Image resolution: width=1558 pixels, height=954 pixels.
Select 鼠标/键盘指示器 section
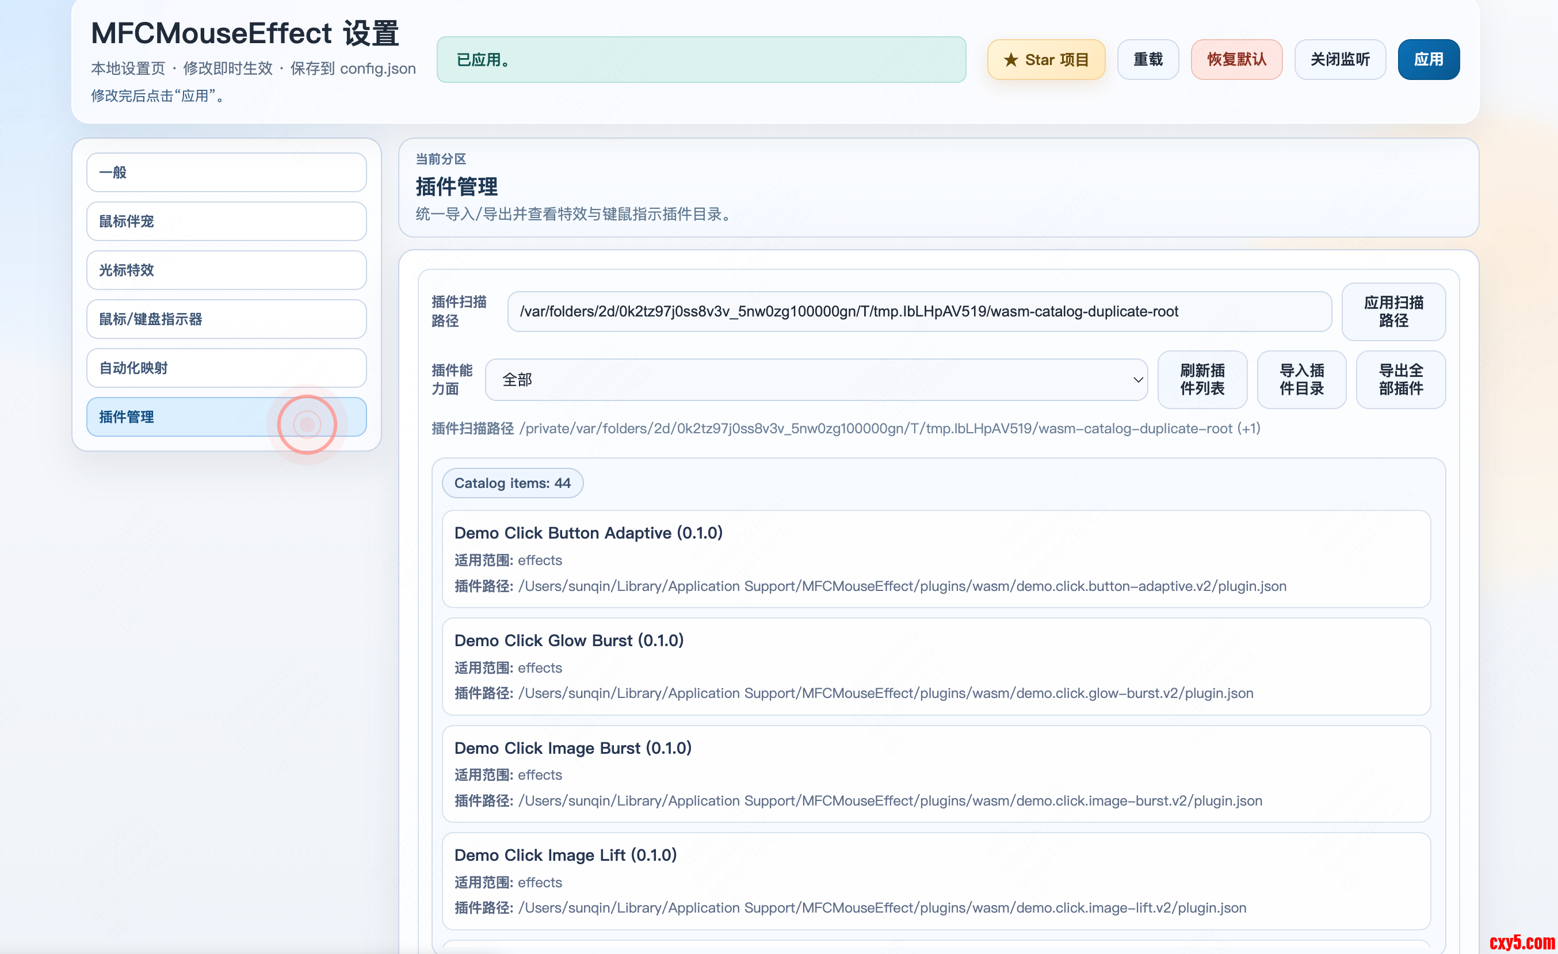click(x=226, y=319)
